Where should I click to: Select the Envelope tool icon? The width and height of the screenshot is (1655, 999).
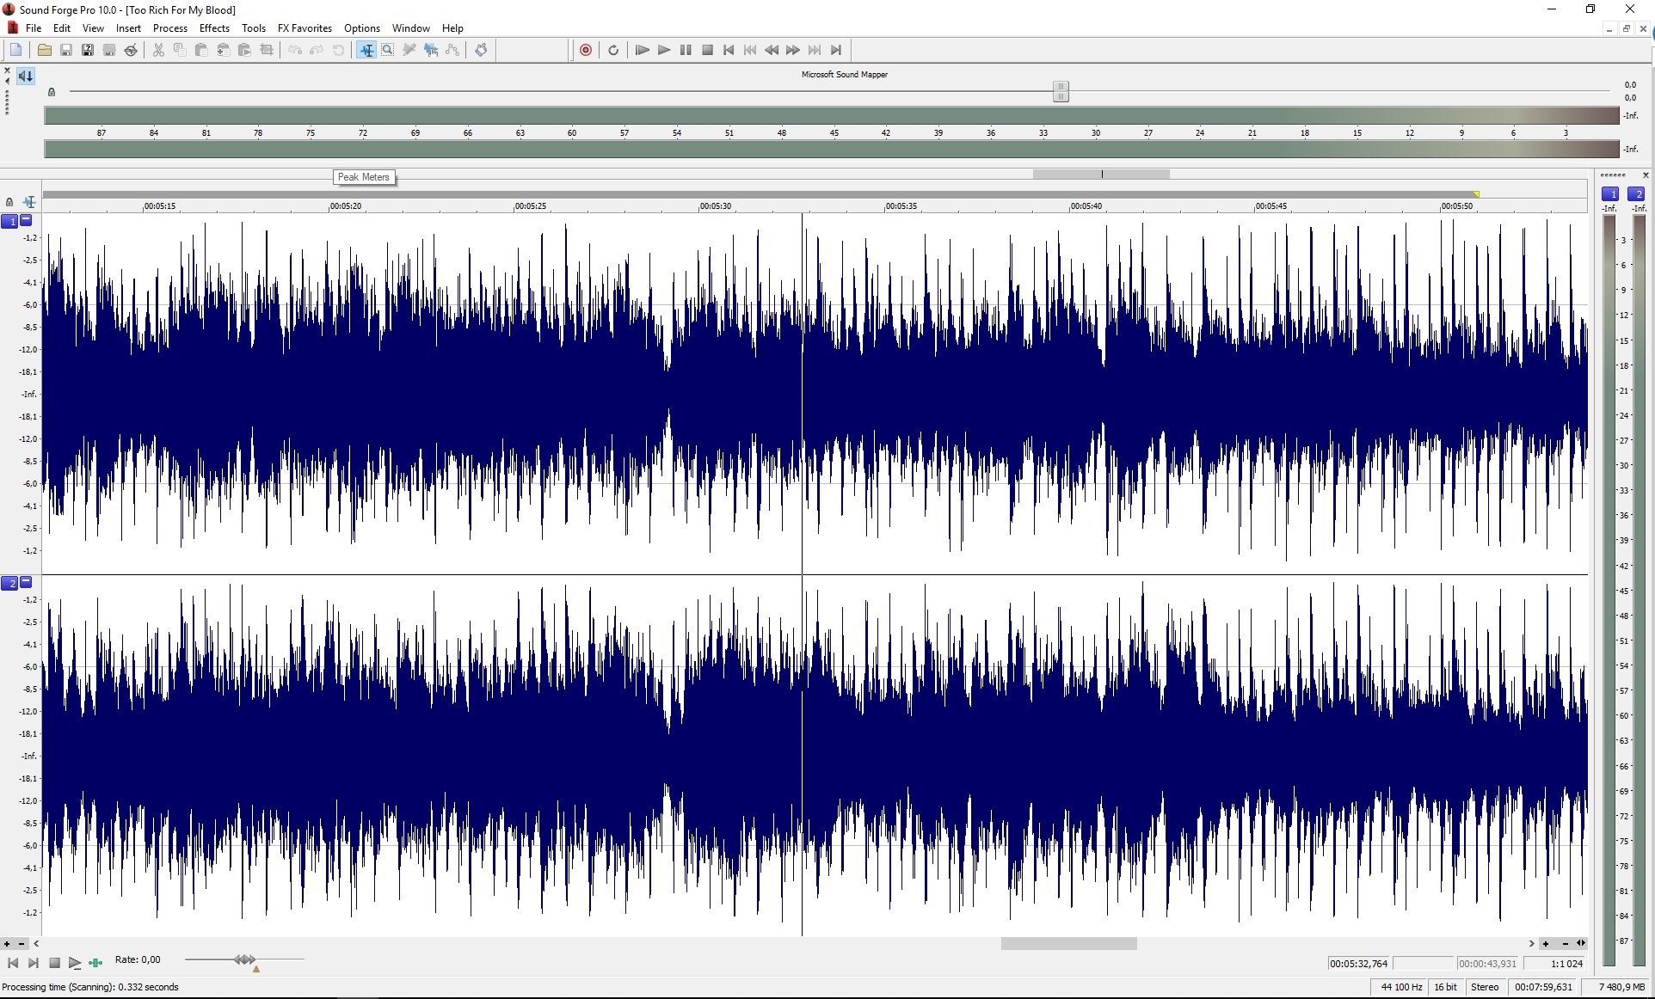(x=452, y=50)
